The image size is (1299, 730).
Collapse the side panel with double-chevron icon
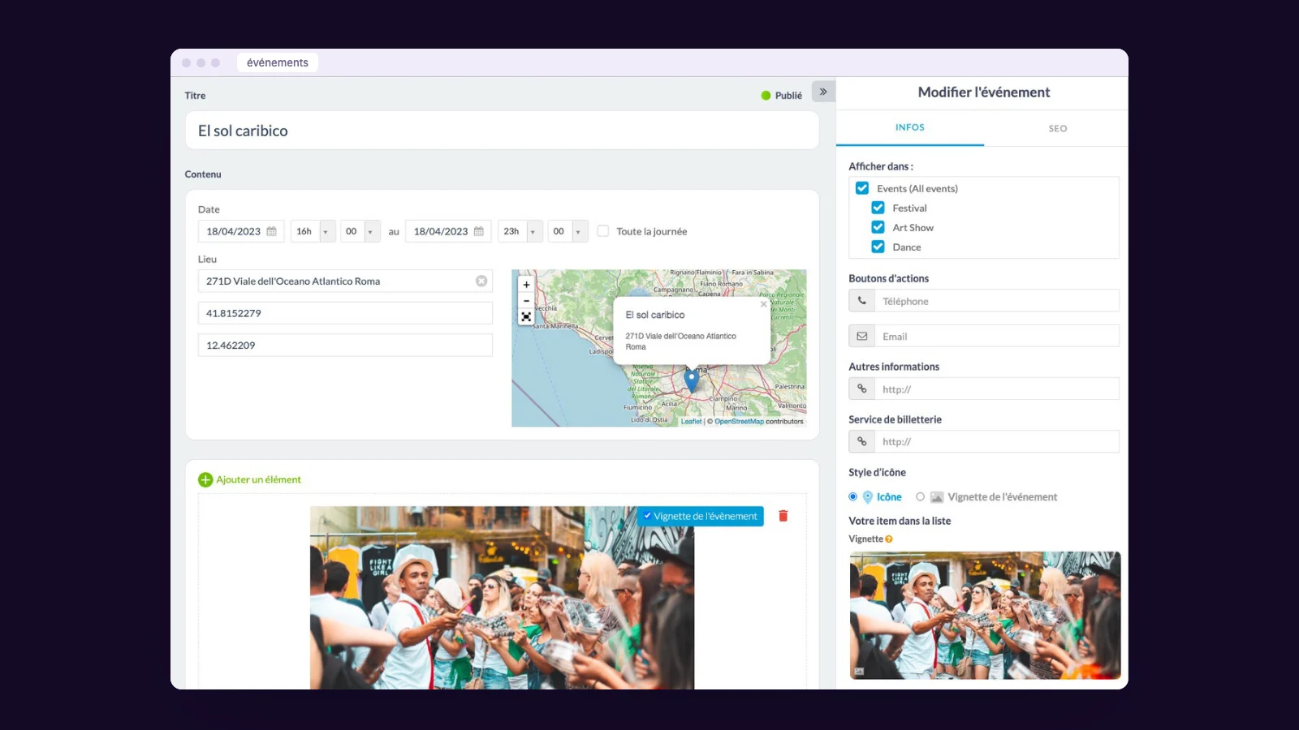[x=823, y=92]
